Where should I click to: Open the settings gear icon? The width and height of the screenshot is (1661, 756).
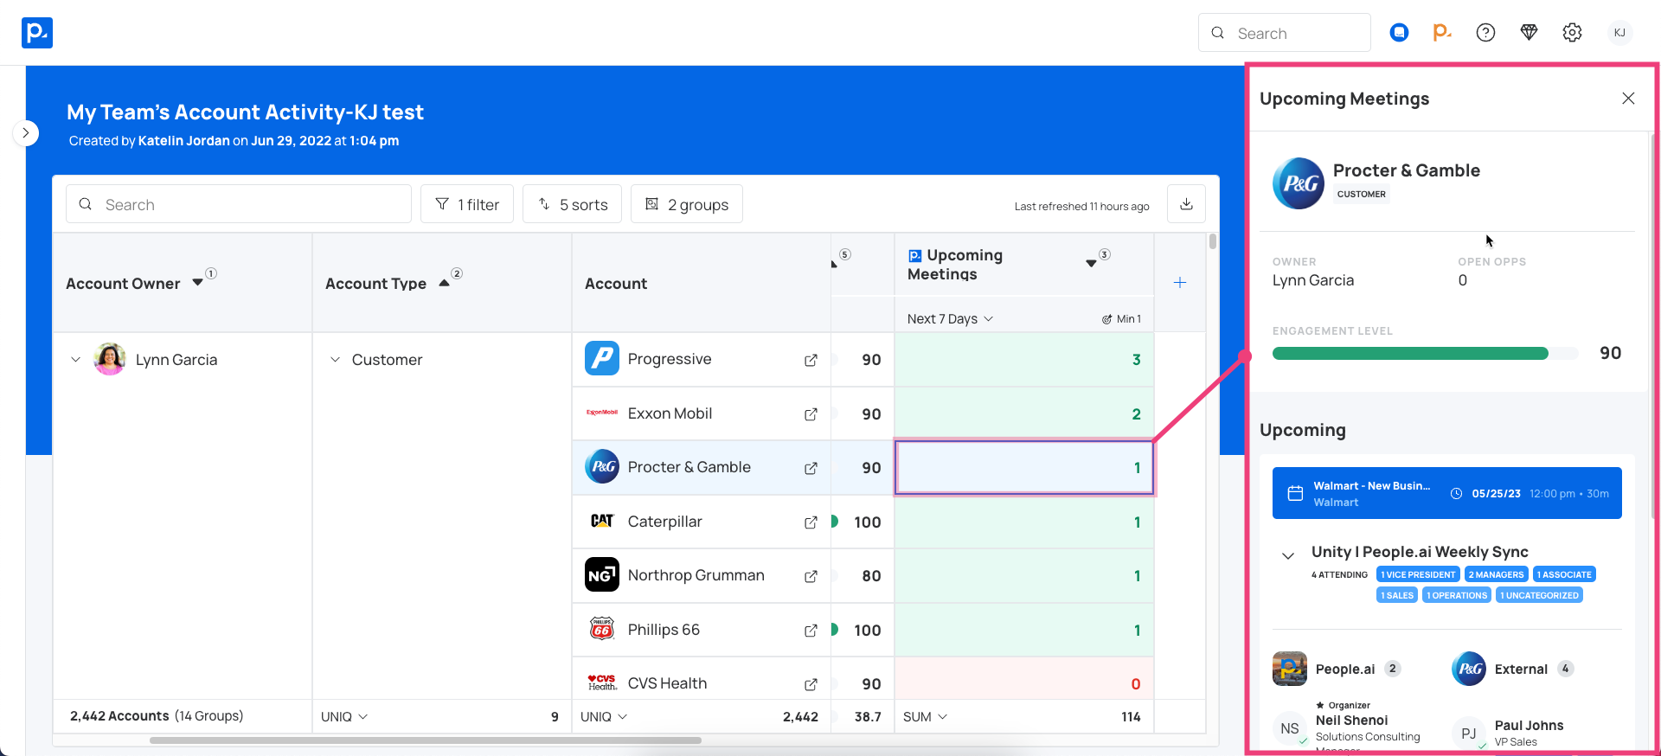point(1572,33)
